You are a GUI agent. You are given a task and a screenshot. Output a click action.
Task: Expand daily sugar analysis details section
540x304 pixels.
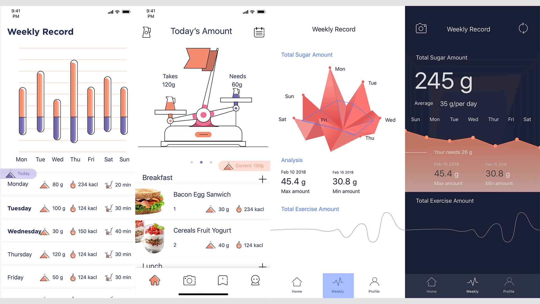[x=291, y=160]
